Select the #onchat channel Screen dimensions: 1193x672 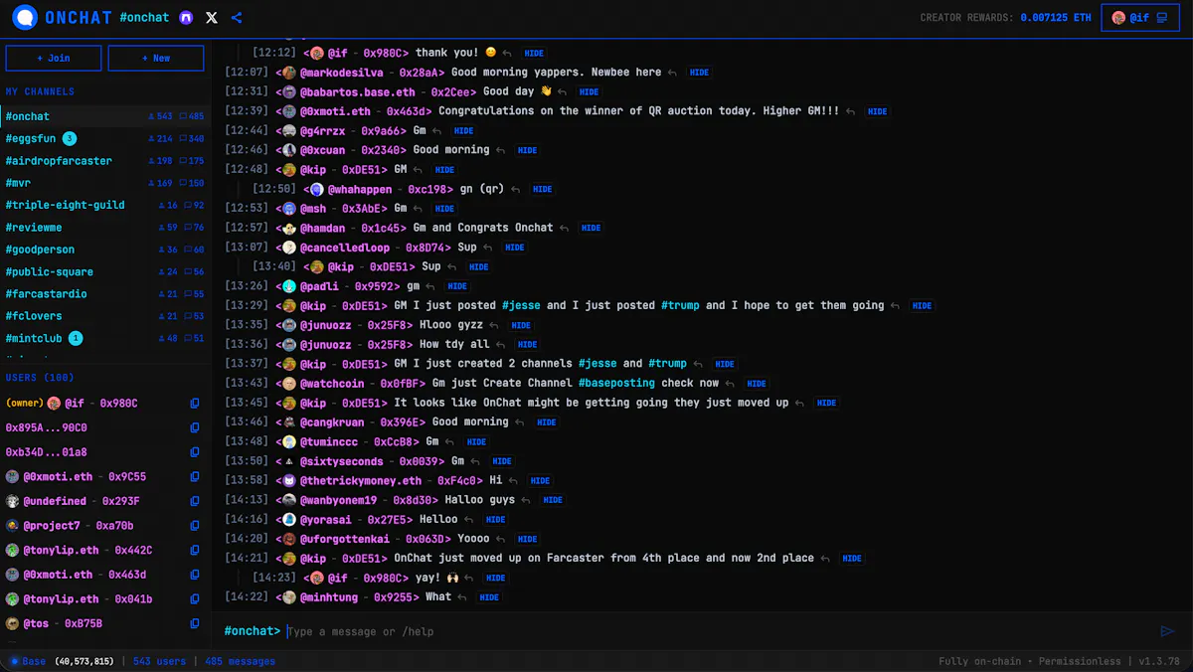104,116
